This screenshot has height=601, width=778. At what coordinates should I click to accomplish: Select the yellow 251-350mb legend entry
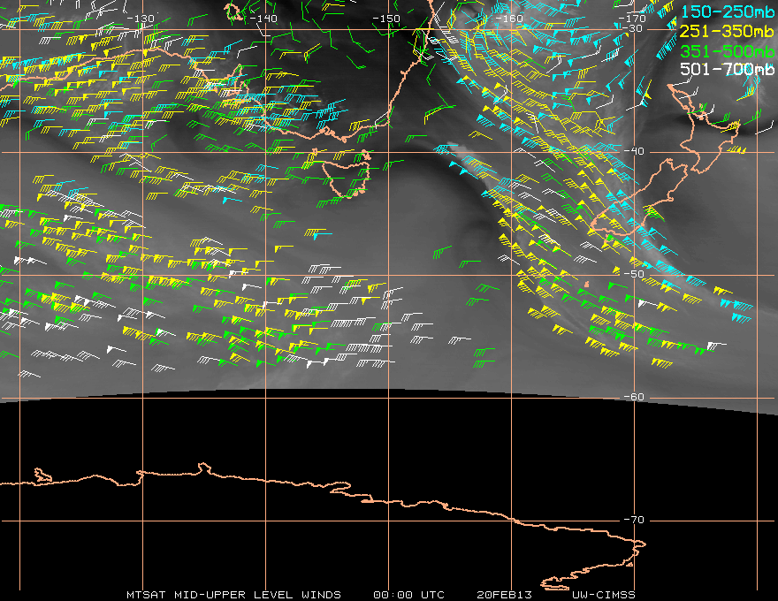click(x=727, y=31)
